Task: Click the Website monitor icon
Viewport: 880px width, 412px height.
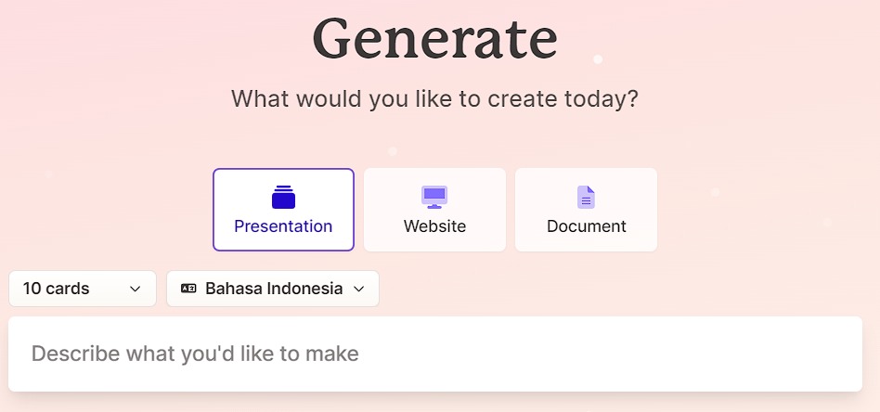Action: 434,197
